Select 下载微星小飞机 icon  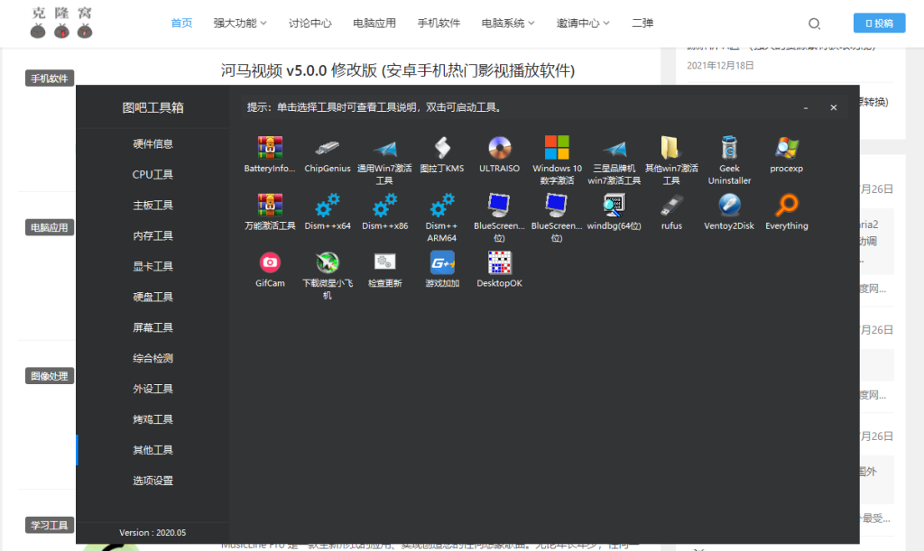tap(327, 262)
